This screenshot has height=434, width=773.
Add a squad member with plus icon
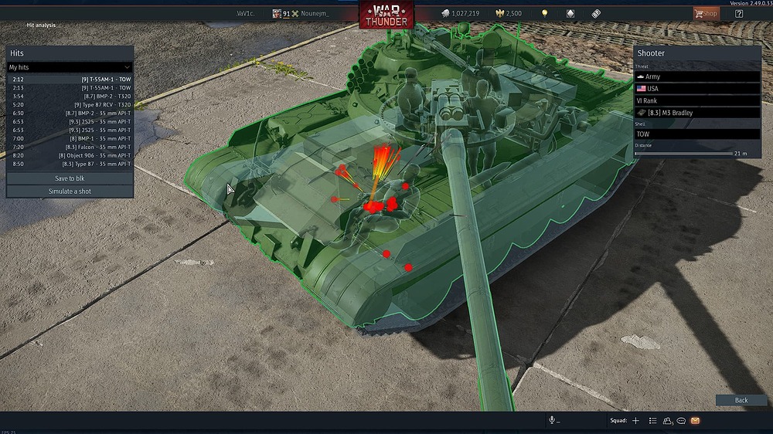(x=635, y=421)
